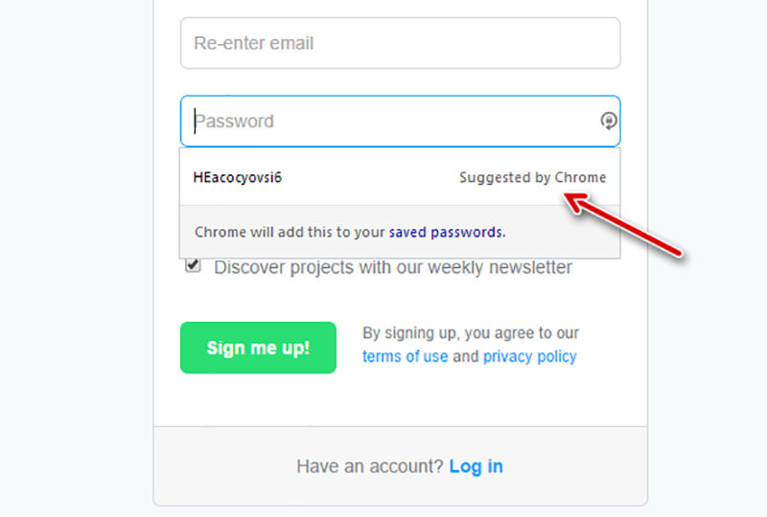The height and width of the screenshot is (517, 767).
Task: Click the pale page background outside the form
Action: [74, 258]
